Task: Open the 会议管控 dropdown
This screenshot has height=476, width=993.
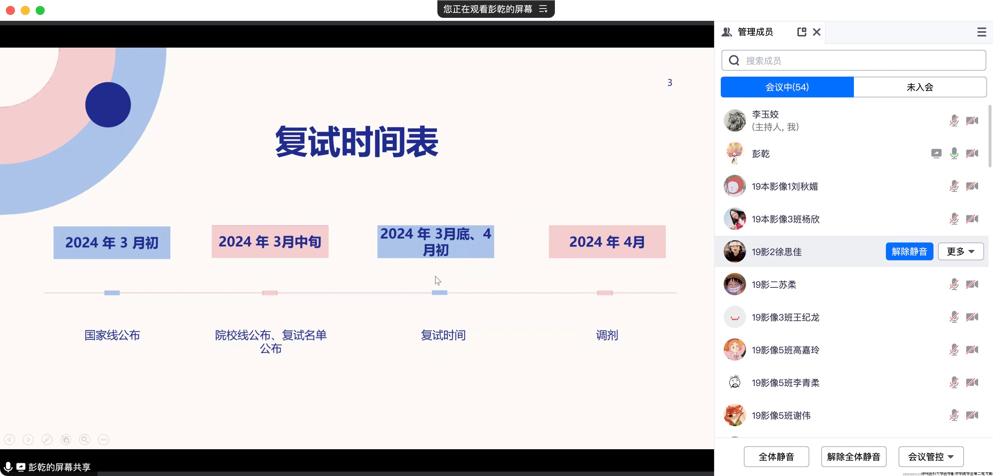Action: click(x=931, y=457)
